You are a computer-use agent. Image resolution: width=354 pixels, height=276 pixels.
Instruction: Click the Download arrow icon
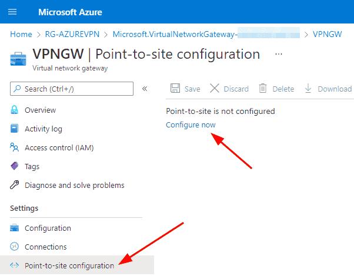(308, 88)
